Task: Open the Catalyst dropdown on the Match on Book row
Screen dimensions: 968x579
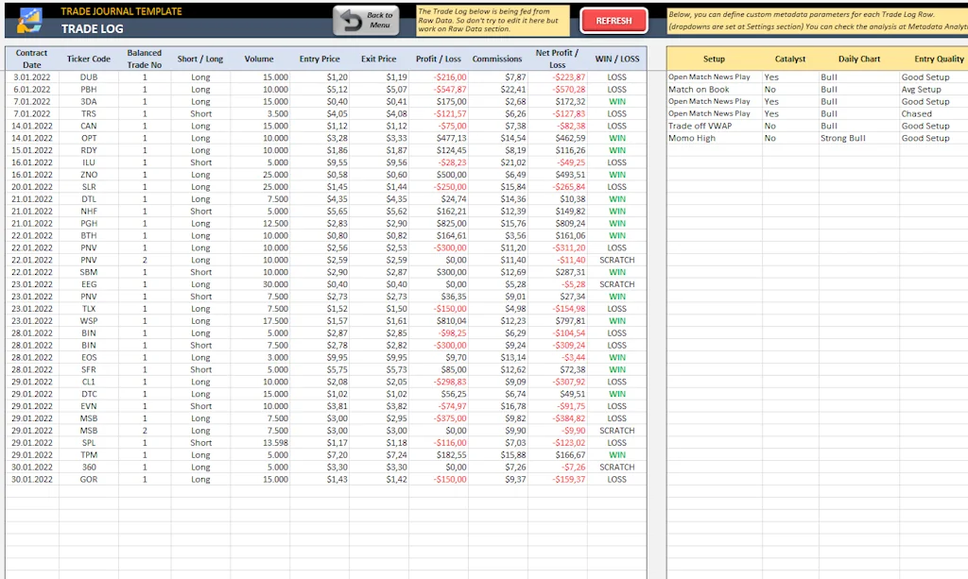Action: click(790, 89)
